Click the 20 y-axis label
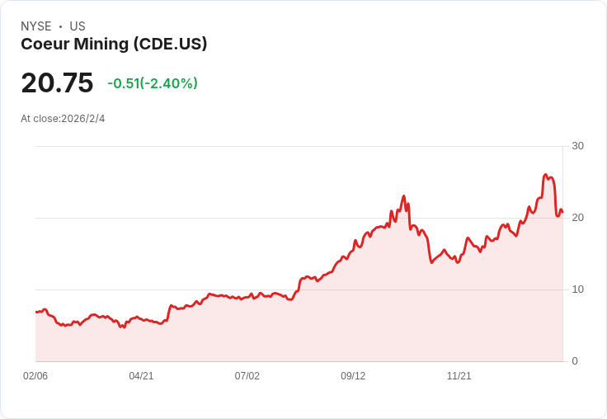Screen dimensions: 607x419 coord(577,218)
